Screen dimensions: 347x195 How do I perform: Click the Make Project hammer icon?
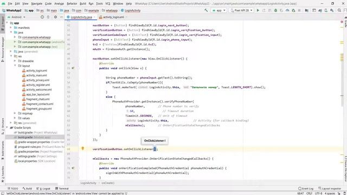[x=206, y=10]
